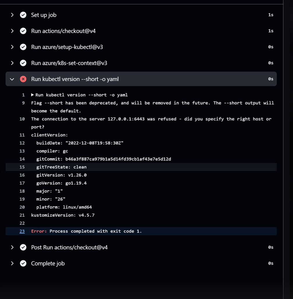Image resolution: width=293 pixels, height=299 pixels.
Task: Expand the command group triangle on log line 1
Action: pyautogui.click(x=32, y=95)
